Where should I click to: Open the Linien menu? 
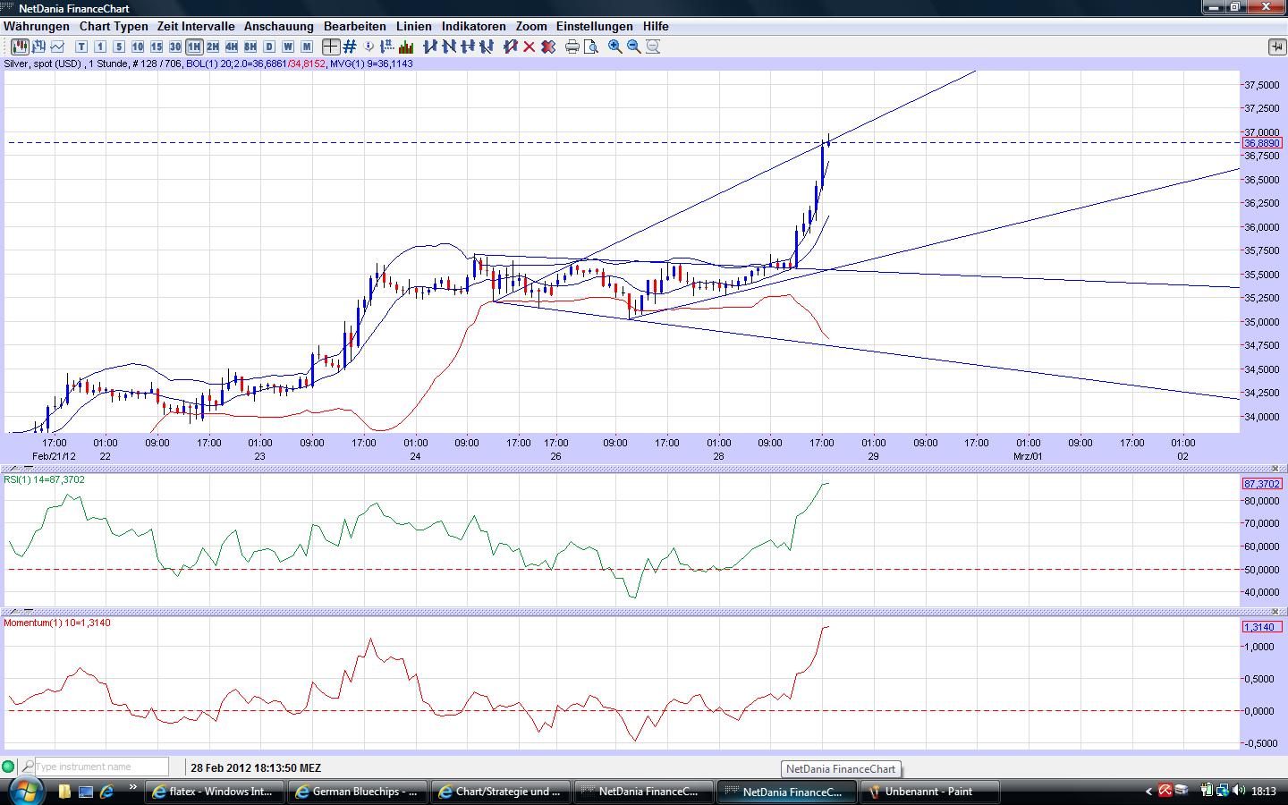click(x=414, y=27)
